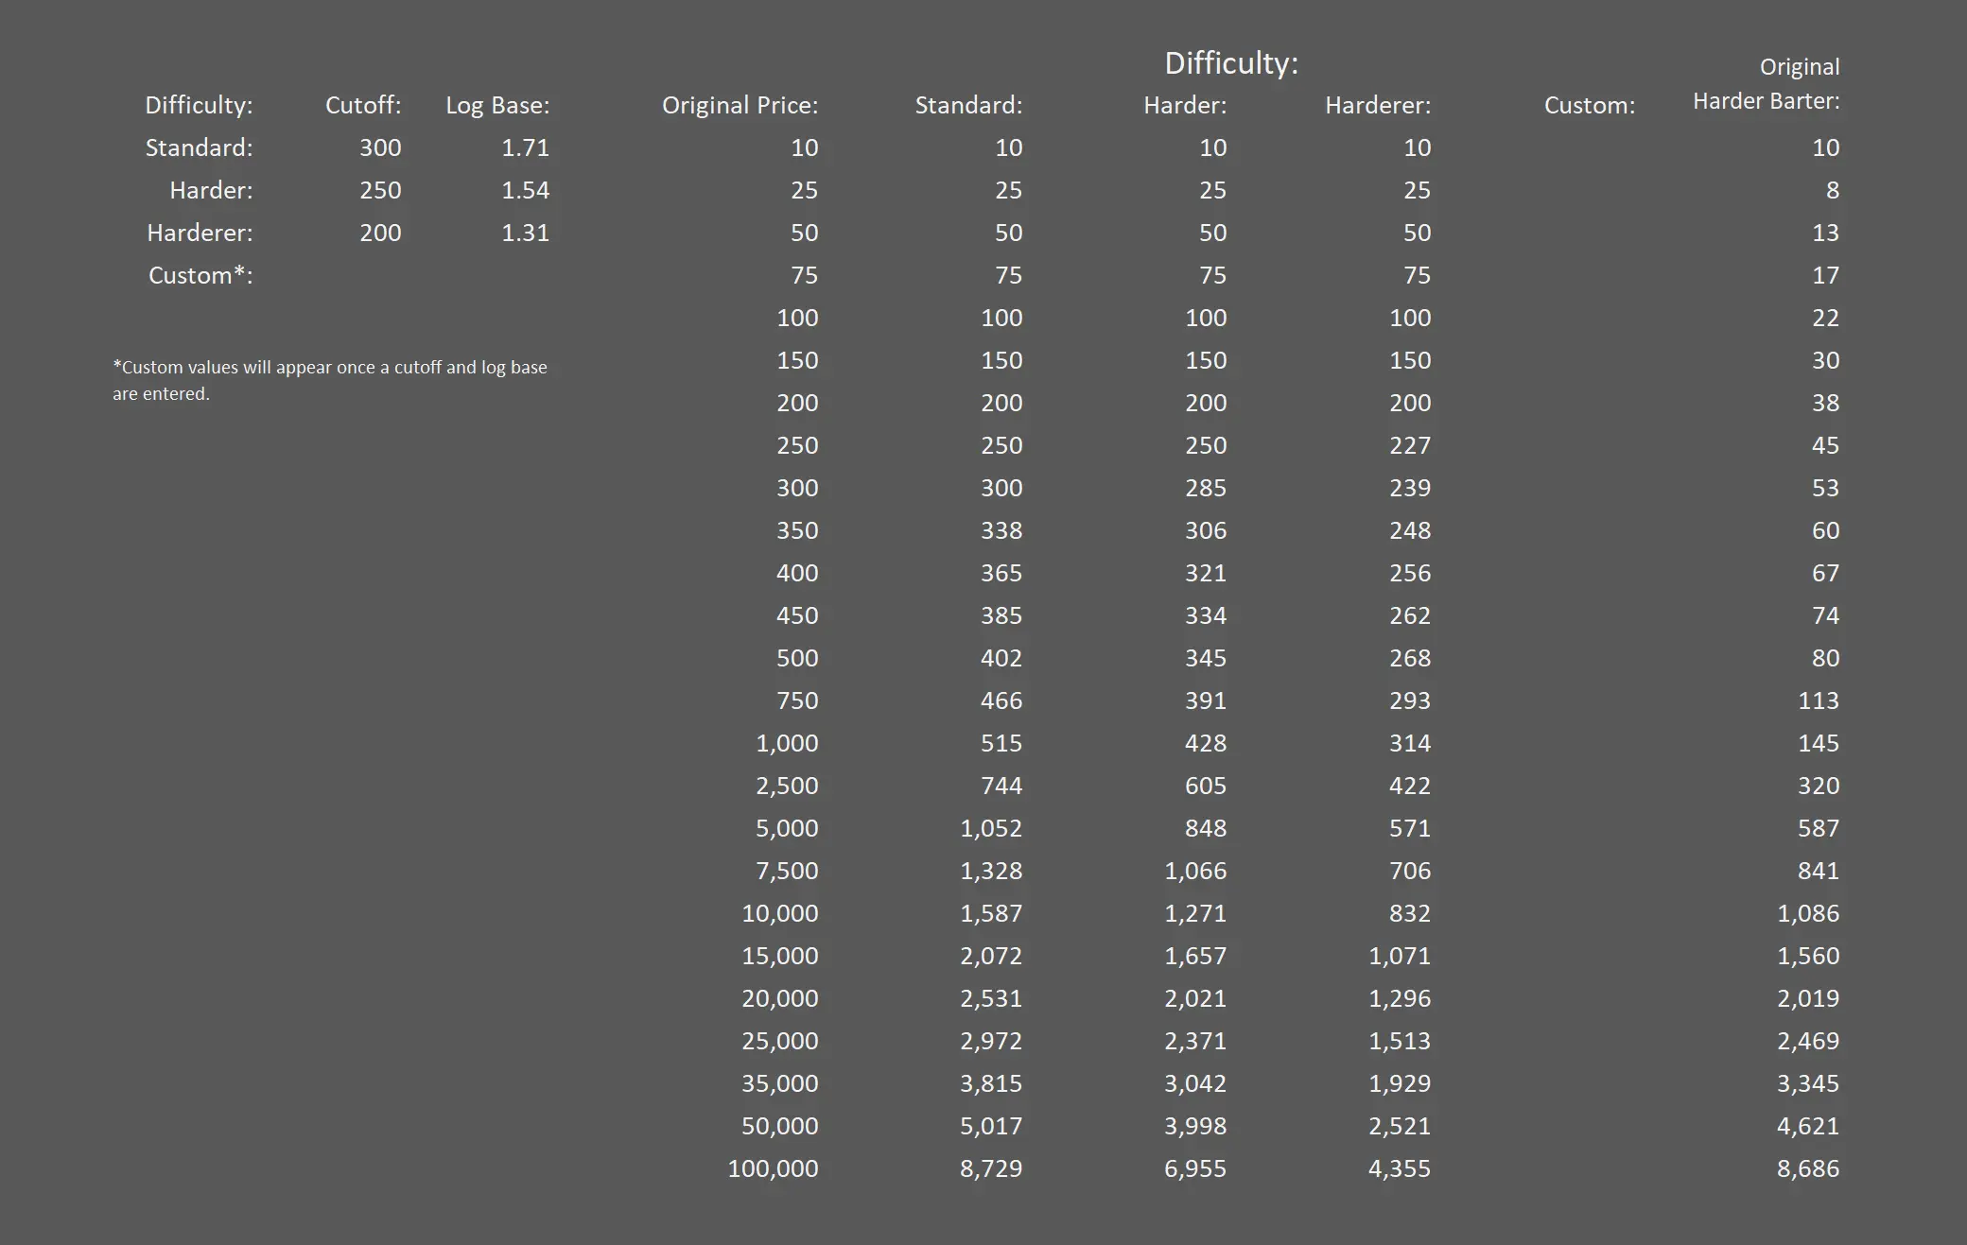Click Harderer column value 4,355
1967x1245 pixels.
pyautogui.click(x=1400, y=1168)
